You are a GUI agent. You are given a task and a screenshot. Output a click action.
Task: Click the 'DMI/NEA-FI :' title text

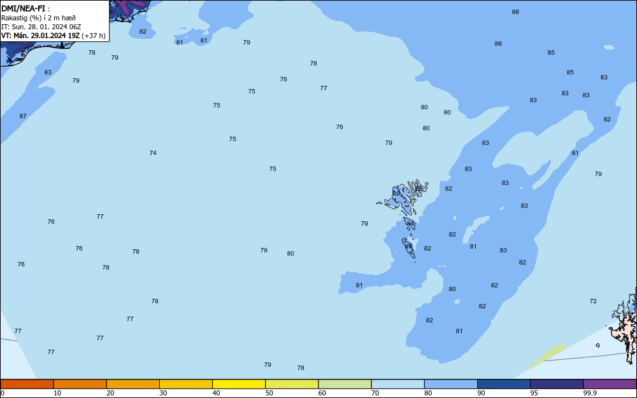tap(25, 8)
